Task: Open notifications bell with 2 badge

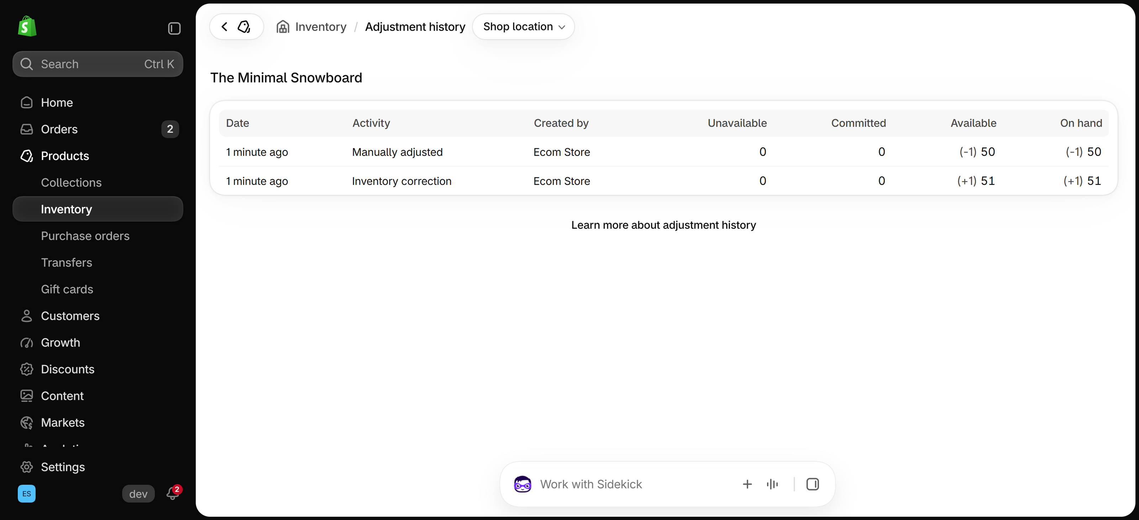Action: pyautogui.click(x=173, y=493)
